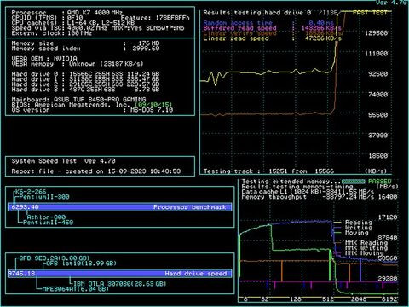Click the K6-2-266 reference marker
Screen dimensions: 409x307
click(x=31, y=192)
